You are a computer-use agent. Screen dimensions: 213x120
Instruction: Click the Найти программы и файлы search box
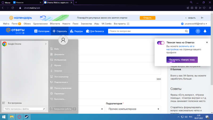click(x=24, y=109)
